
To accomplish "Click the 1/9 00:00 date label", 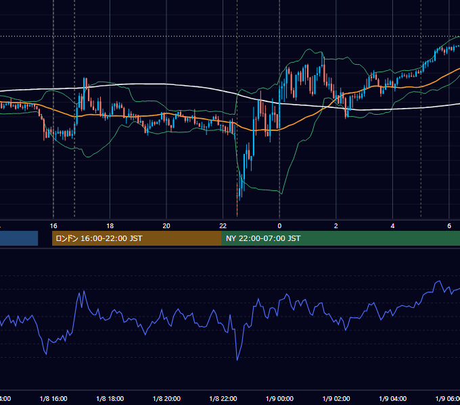I will coord(279,398).
